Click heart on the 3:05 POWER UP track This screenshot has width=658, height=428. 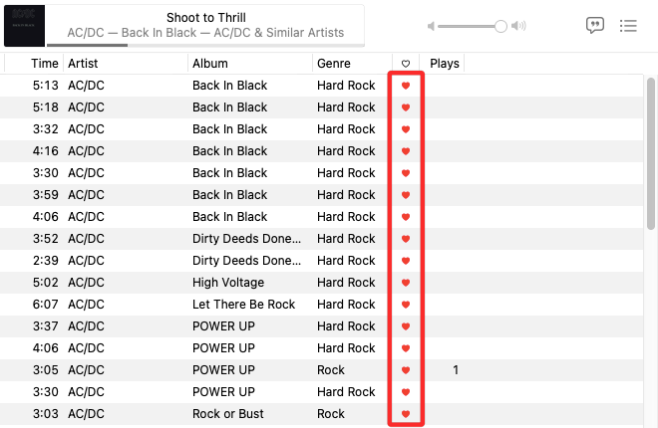[x=406, y=370]
